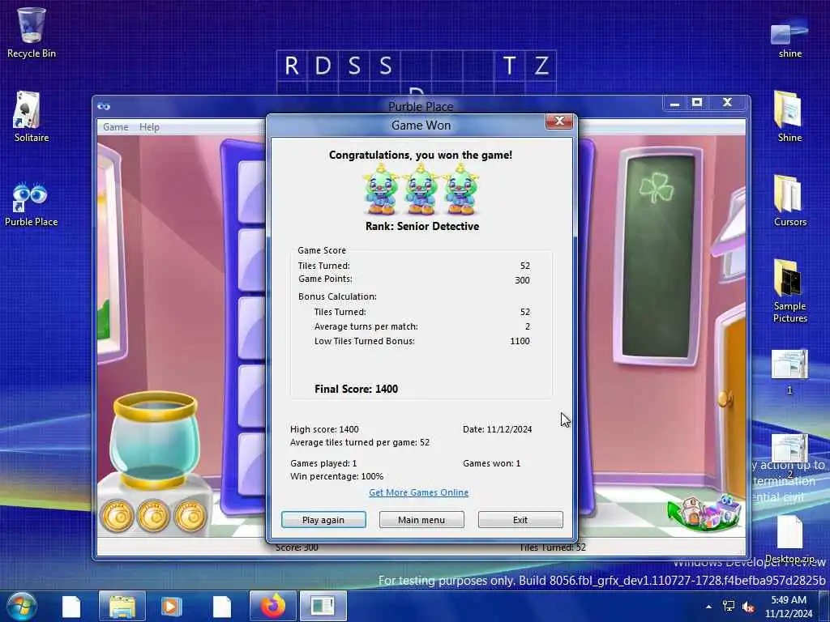Click the network tray icon
Image resolution: width=830 pixels, height=622 pixels.
[x=729, y=607]
